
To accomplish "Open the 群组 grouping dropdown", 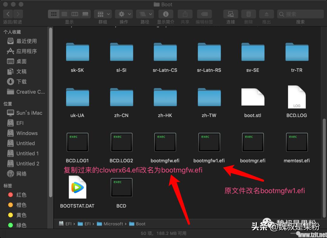I will [x=103, y=14].
